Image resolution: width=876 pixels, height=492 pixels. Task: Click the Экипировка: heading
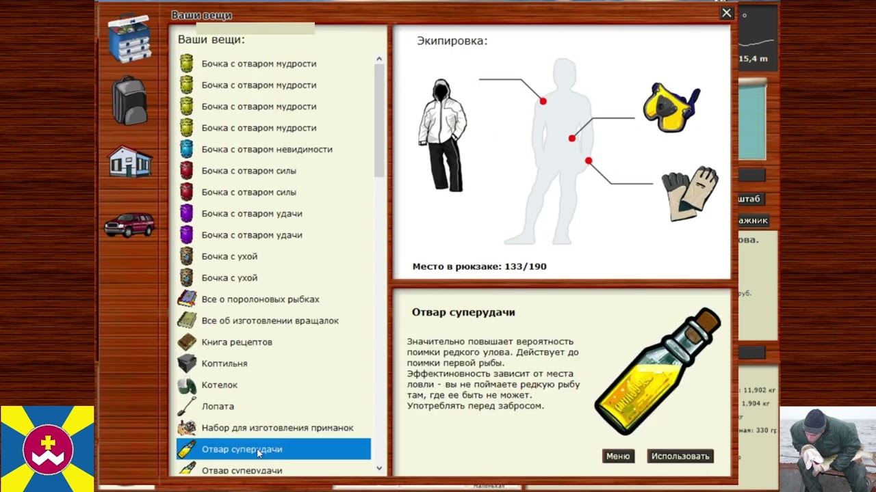point(452,41)
